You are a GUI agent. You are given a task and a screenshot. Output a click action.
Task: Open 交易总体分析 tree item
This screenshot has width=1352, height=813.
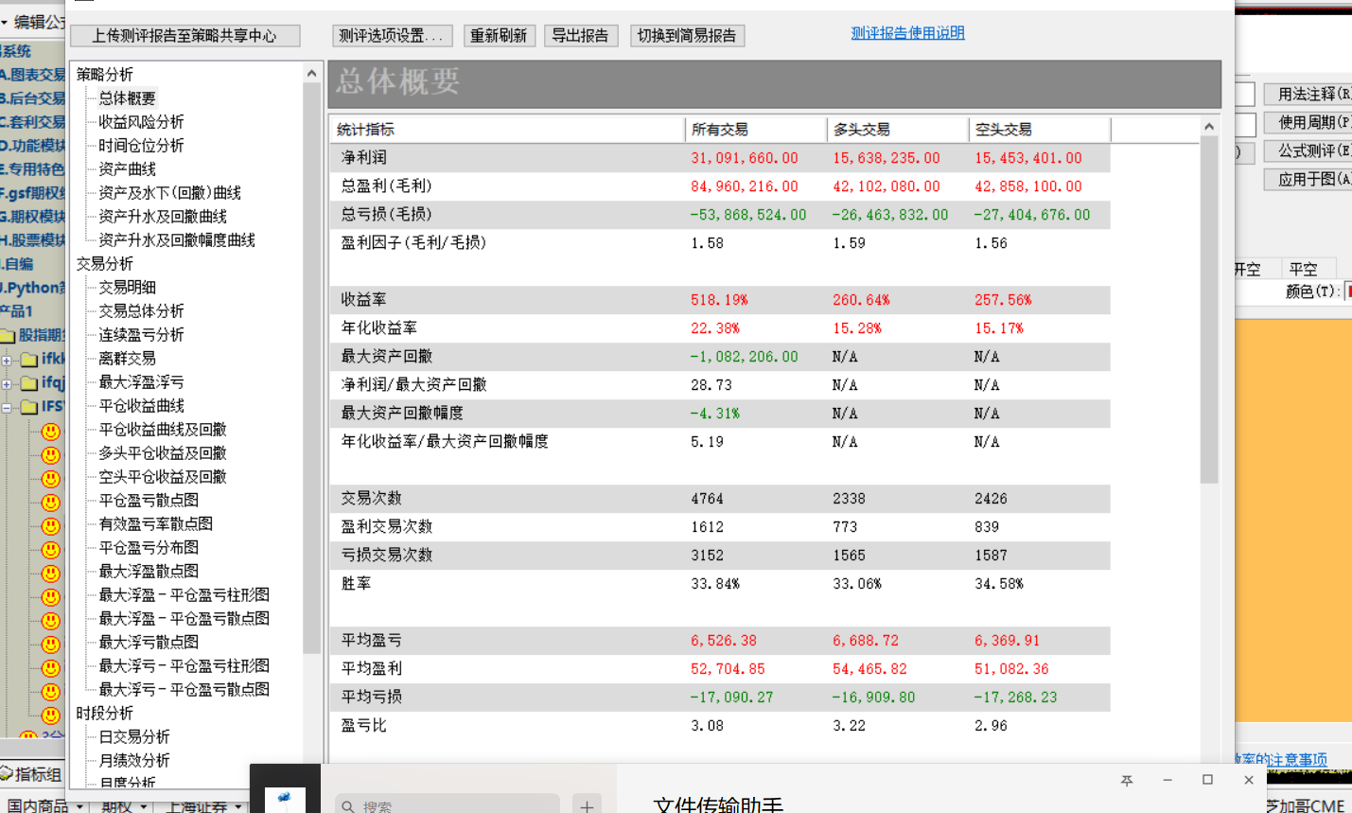[141, 311]
